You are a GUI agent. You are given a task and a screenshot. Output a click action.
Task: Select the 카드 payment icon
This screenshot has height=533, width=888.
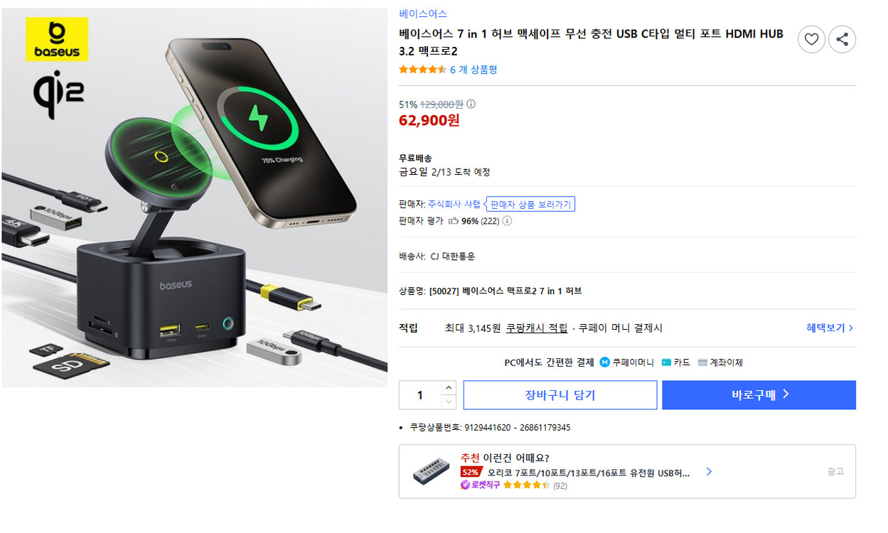(x=665, y=362)
